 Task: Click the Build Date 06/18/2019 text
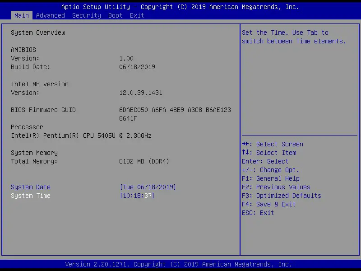137,66
